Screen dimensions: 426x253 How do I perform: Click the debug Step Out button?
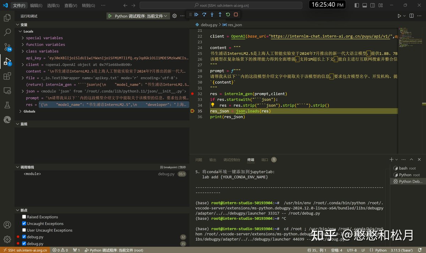[x=220, y=15]
